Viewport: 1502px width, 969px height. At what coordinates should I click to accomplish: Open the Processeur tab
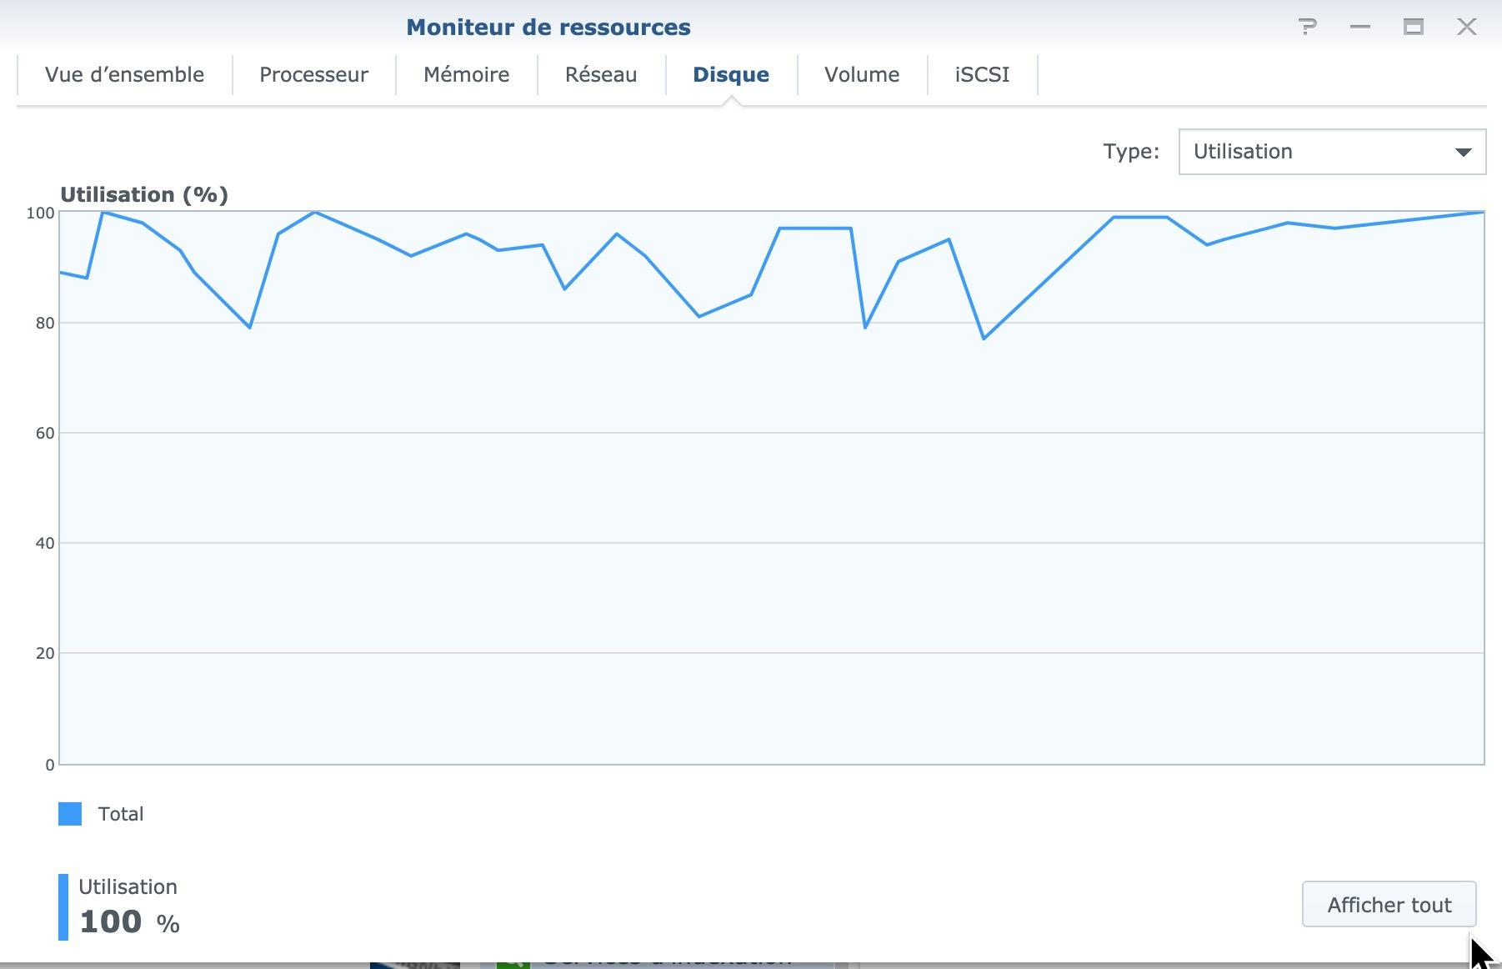tap(314, 75)
